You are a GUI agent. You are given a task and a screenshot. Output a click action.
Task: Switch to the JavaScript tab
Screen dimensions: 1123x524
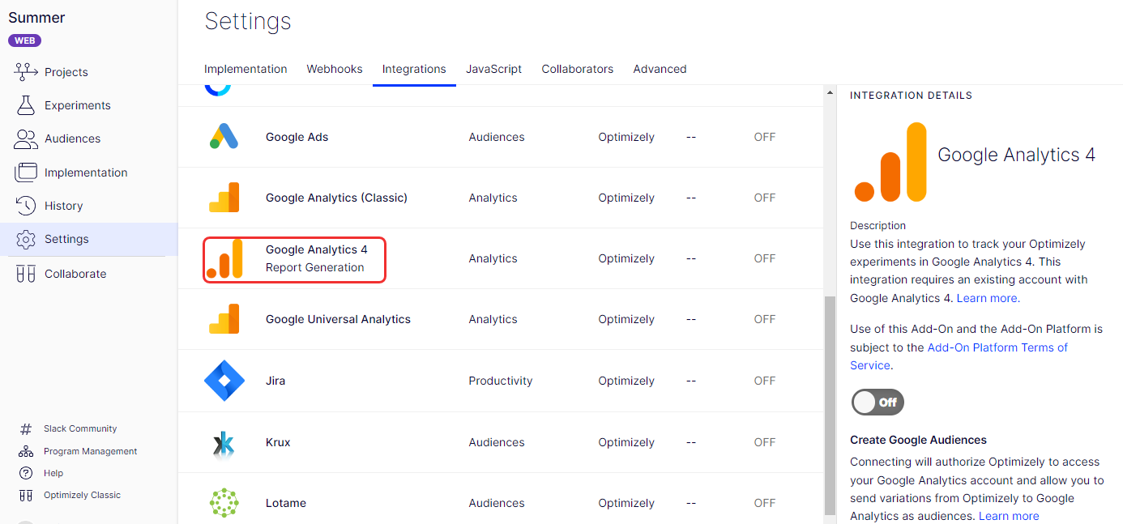tap(493, 69)
